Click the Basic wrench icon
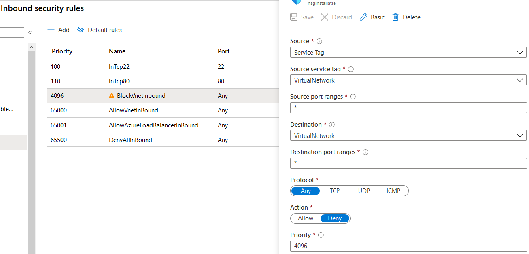Screen dimensions: 529x254 (x=363, y=17)
